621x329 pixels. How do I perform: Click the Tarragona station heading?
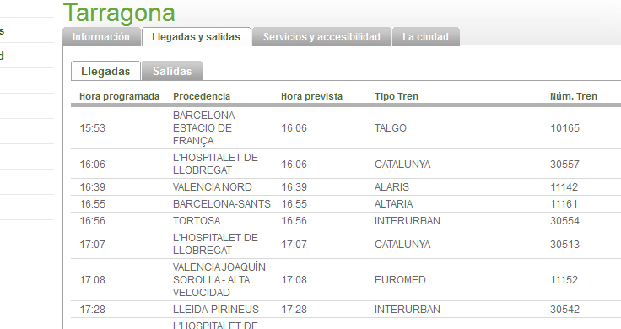point(119,13)
